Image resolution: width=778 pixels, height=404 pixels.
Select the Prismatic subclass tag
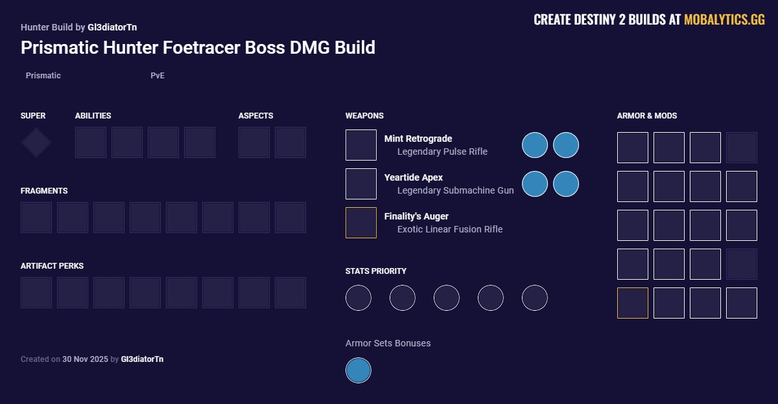[x=43, y=76]
